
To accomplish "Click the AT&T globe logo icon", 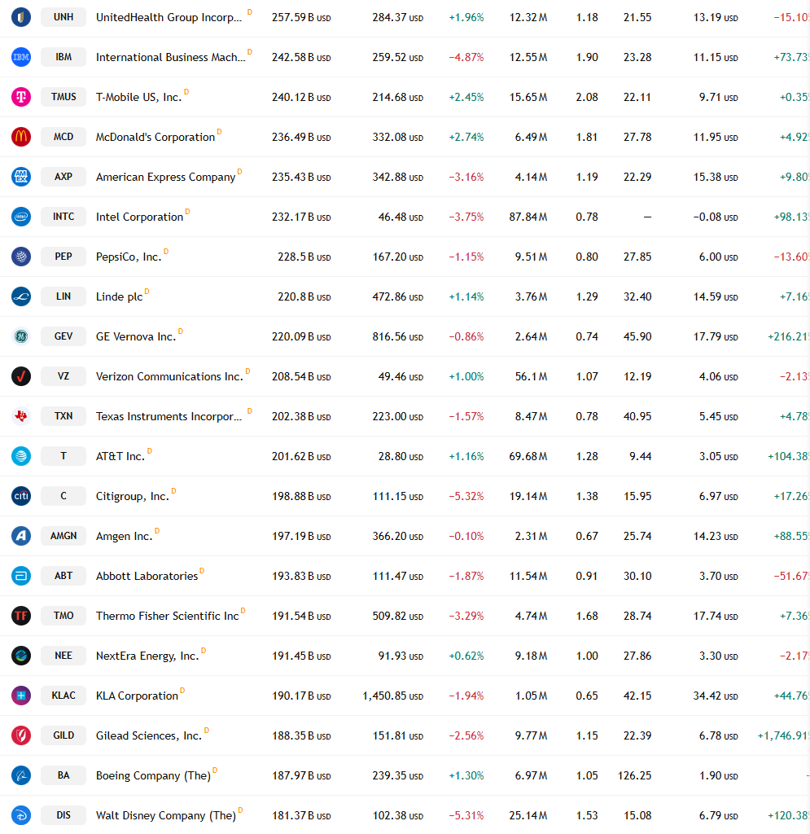I will (21, 456).
